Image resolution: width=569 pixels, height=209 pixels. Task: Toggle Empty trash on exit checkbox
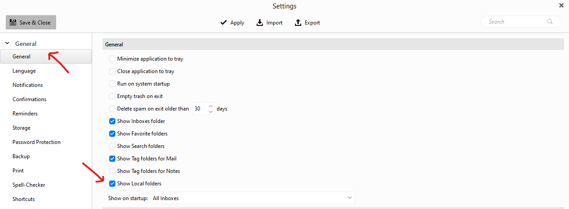pyautogui.click(x=112, y=96)
